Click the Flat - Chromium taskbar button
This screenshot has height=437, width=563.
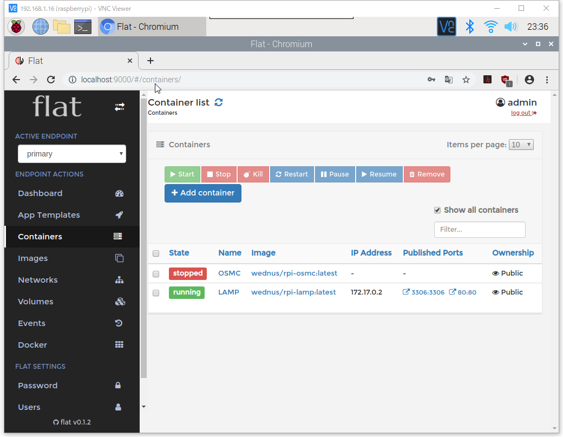tap(152, 27)
